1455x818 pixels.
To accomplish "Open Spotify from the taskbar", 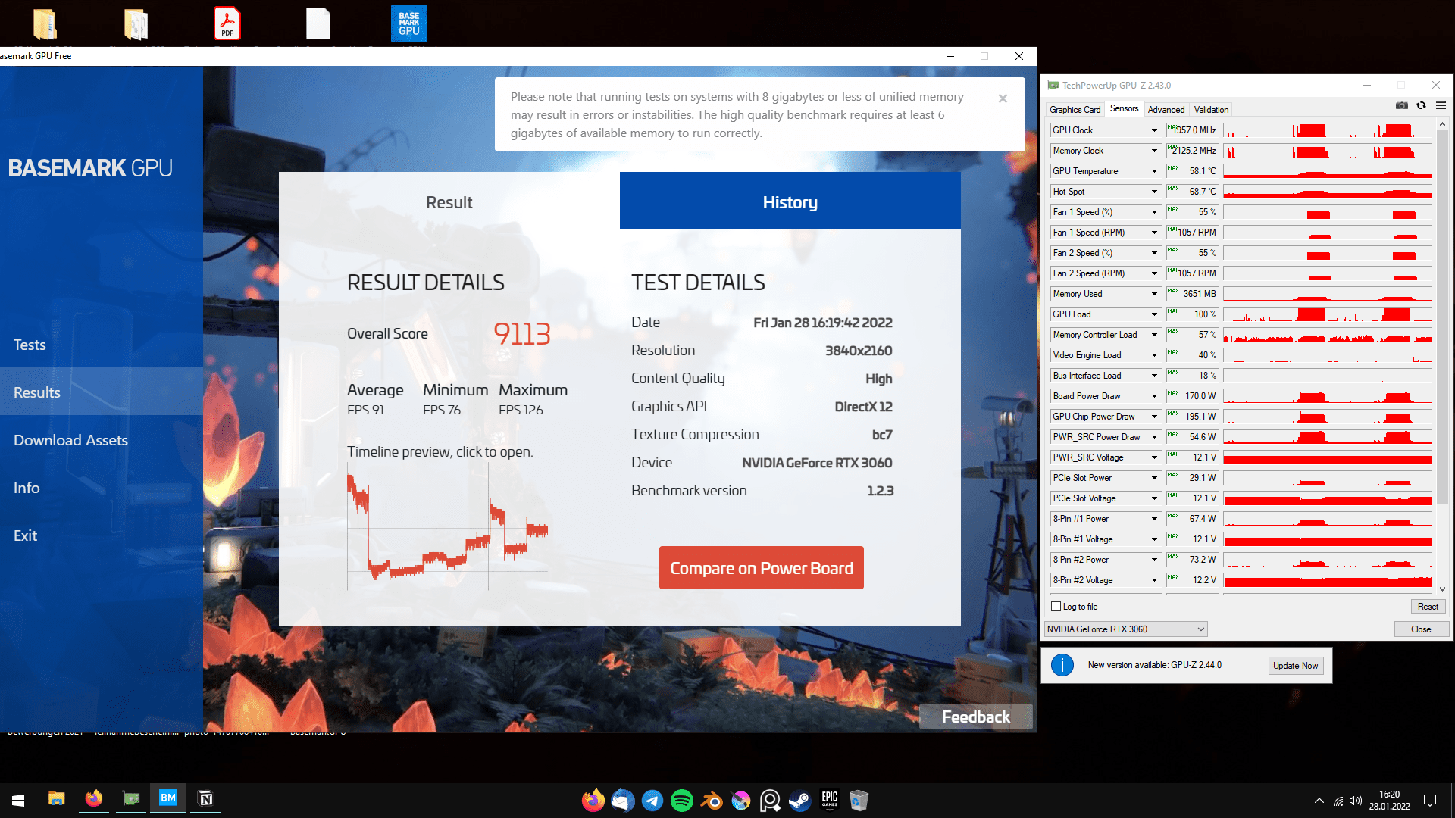I will (x=681, y=800).
